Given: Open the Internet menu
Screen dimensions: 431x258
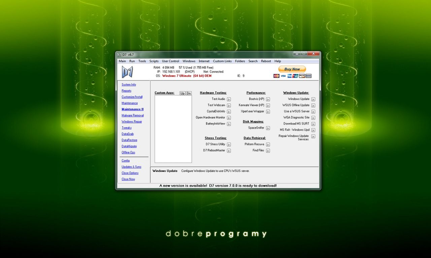Looking at the screenshot, I should tap(204, 61).
